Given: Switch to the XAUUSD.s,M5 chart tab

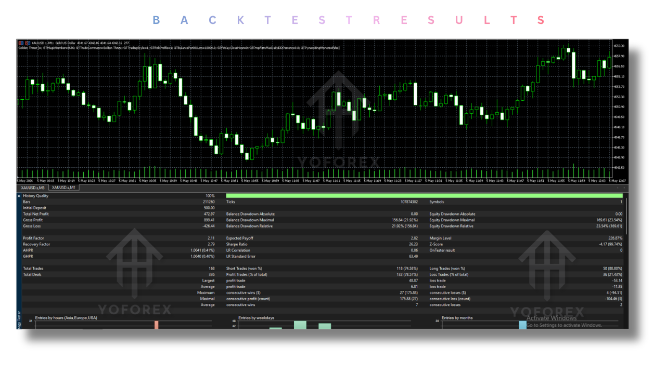Looking at the screenshot, I should tap(33, 188).
